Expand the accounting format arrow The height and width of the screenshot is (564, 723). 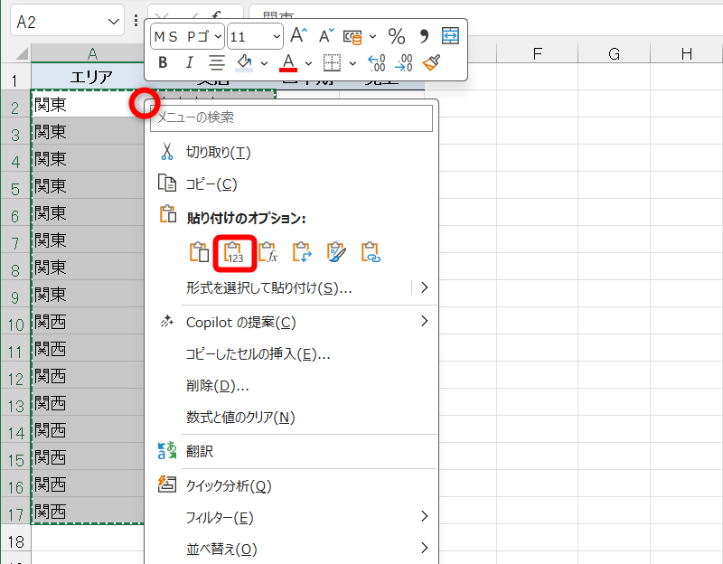pos(372,36)
